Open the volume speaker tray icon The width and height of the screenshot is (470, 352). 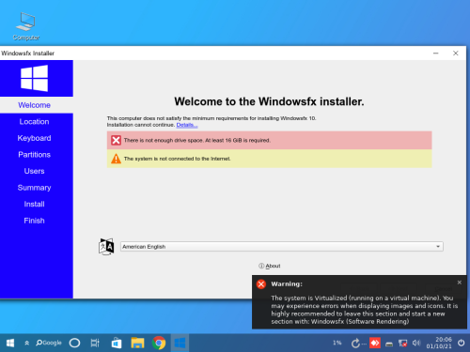click(416, 343)
